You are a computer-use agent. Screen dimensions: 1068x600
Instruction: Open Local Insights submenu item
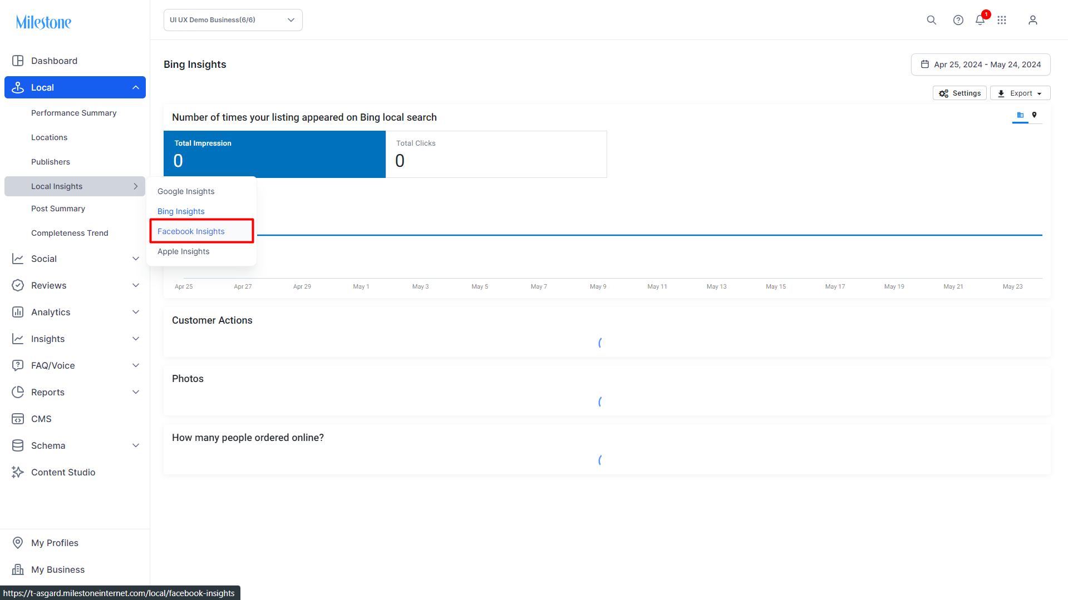point(75,186)
